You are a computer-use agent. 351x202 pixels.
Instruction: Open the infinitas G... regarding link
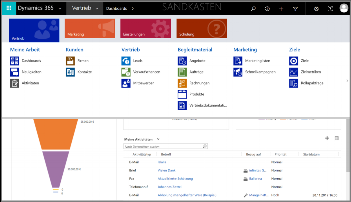click(x=258, y=170)
